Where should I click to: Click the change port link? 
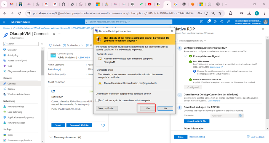pyautogui.click(x=57, y=69)
